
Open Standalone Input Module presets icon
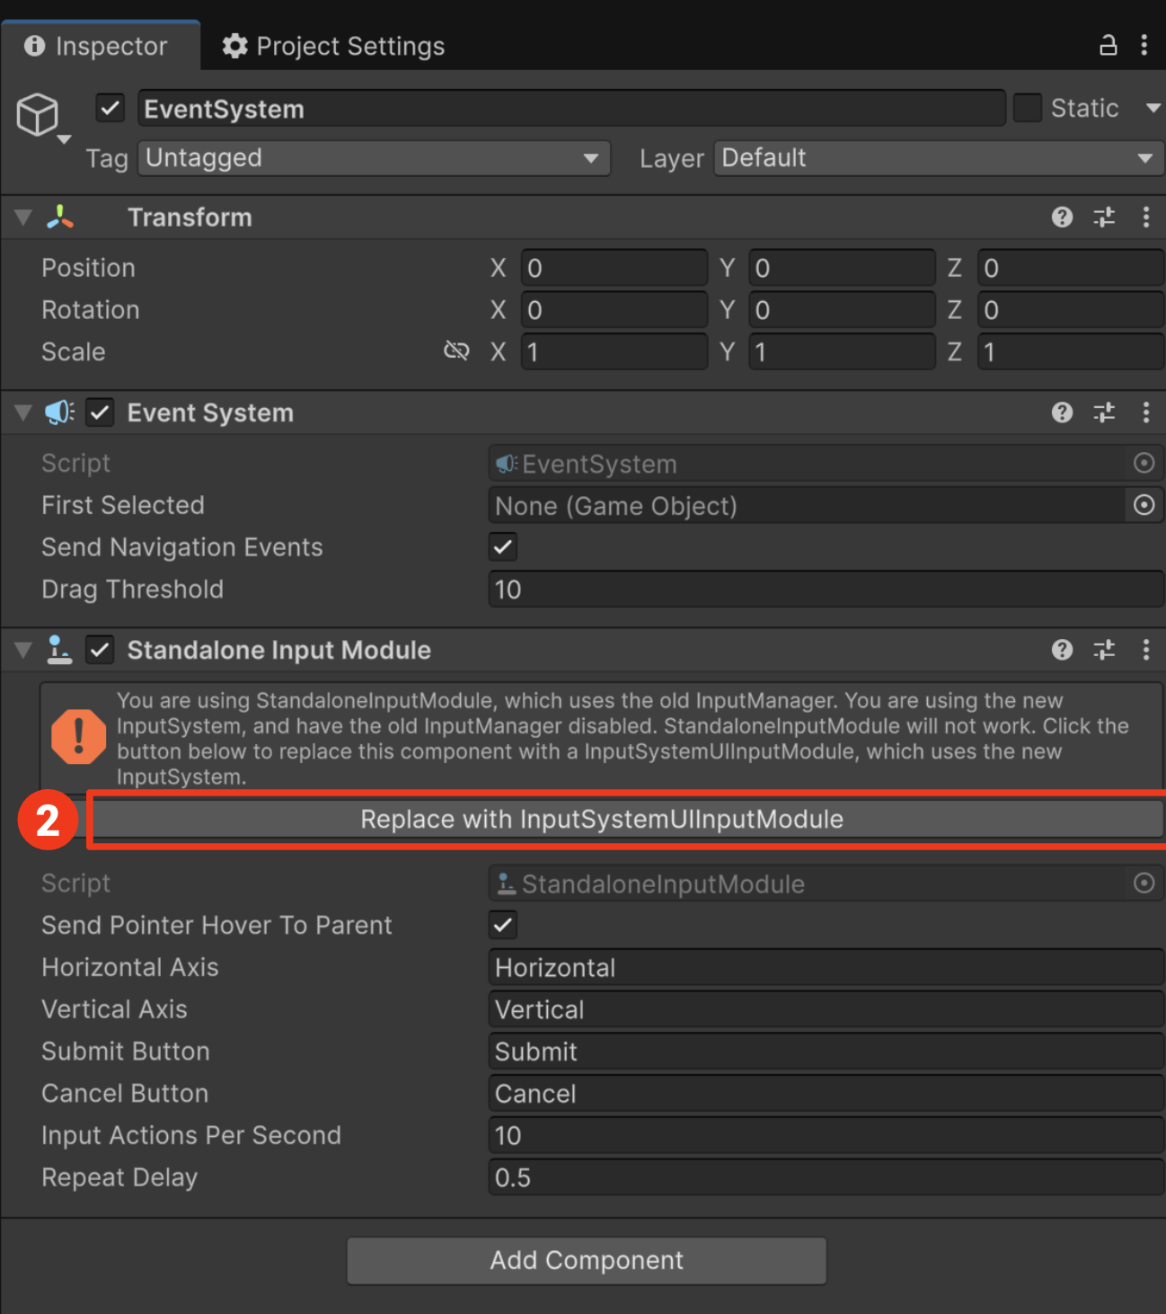point(1104,650)
